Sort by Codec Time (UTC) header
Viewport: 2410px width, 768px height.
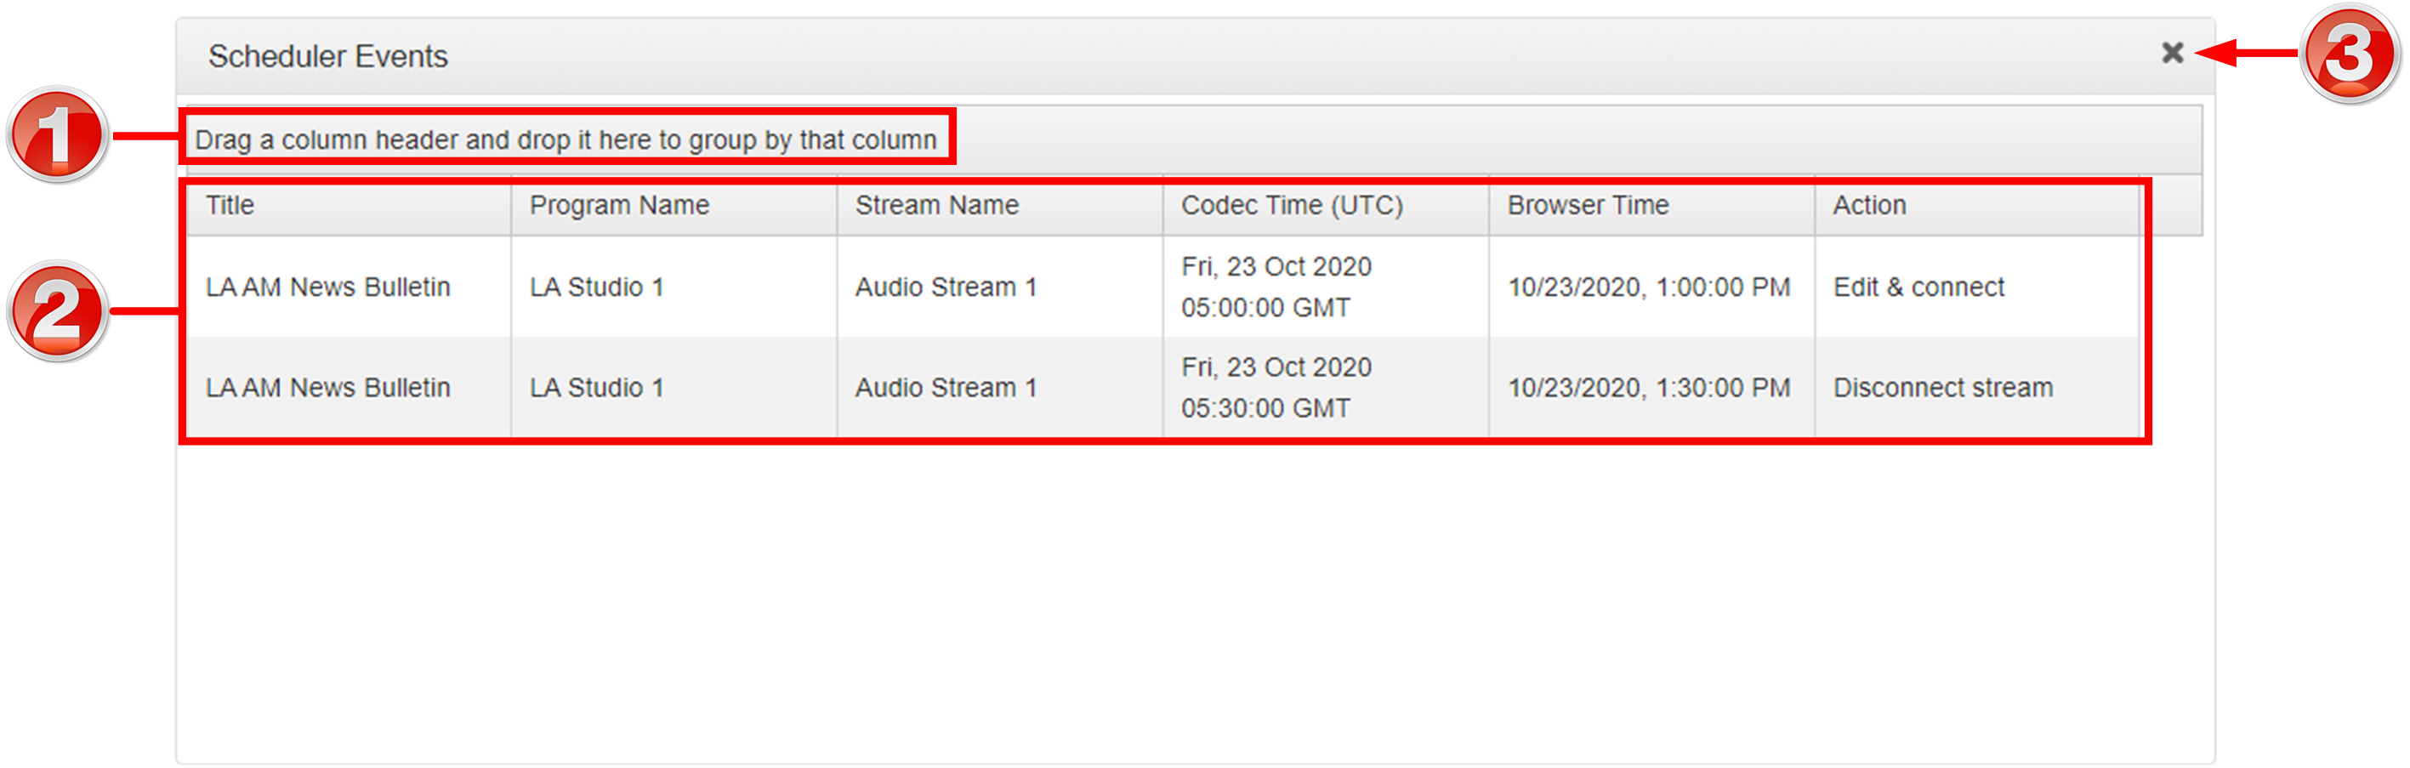[1291, 205]
